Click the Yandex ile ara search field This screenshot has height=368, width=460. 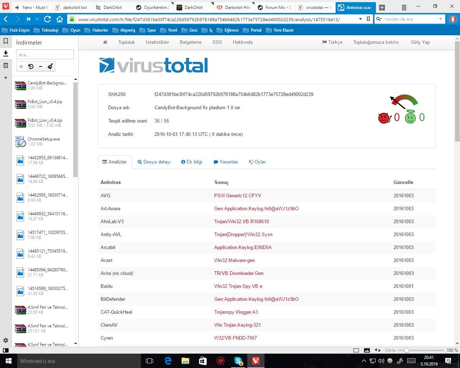410,19
